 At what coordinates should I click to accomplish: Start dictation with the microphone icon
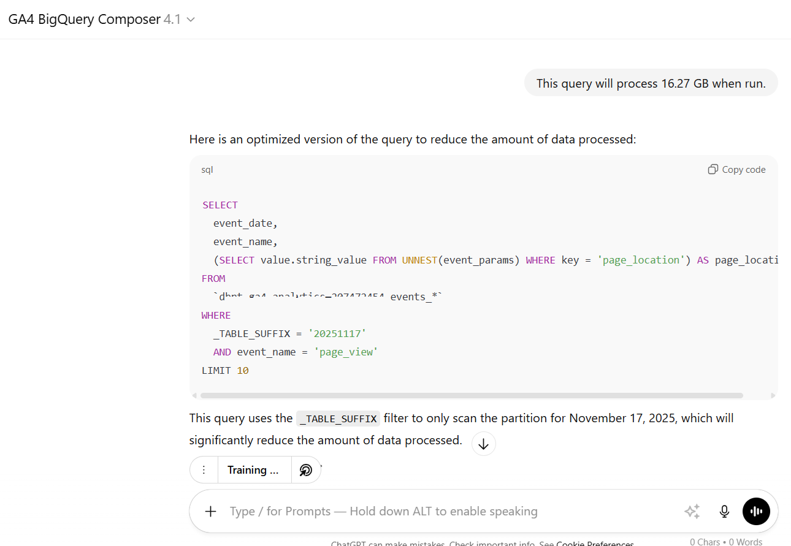724,511
